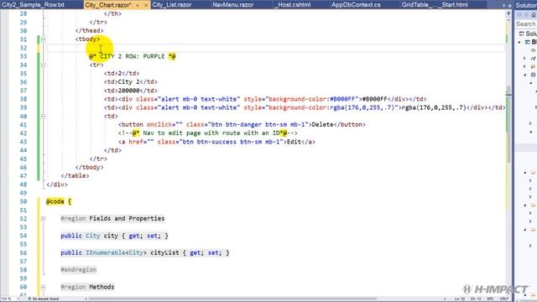Click the Edit text in line 43

294,142
